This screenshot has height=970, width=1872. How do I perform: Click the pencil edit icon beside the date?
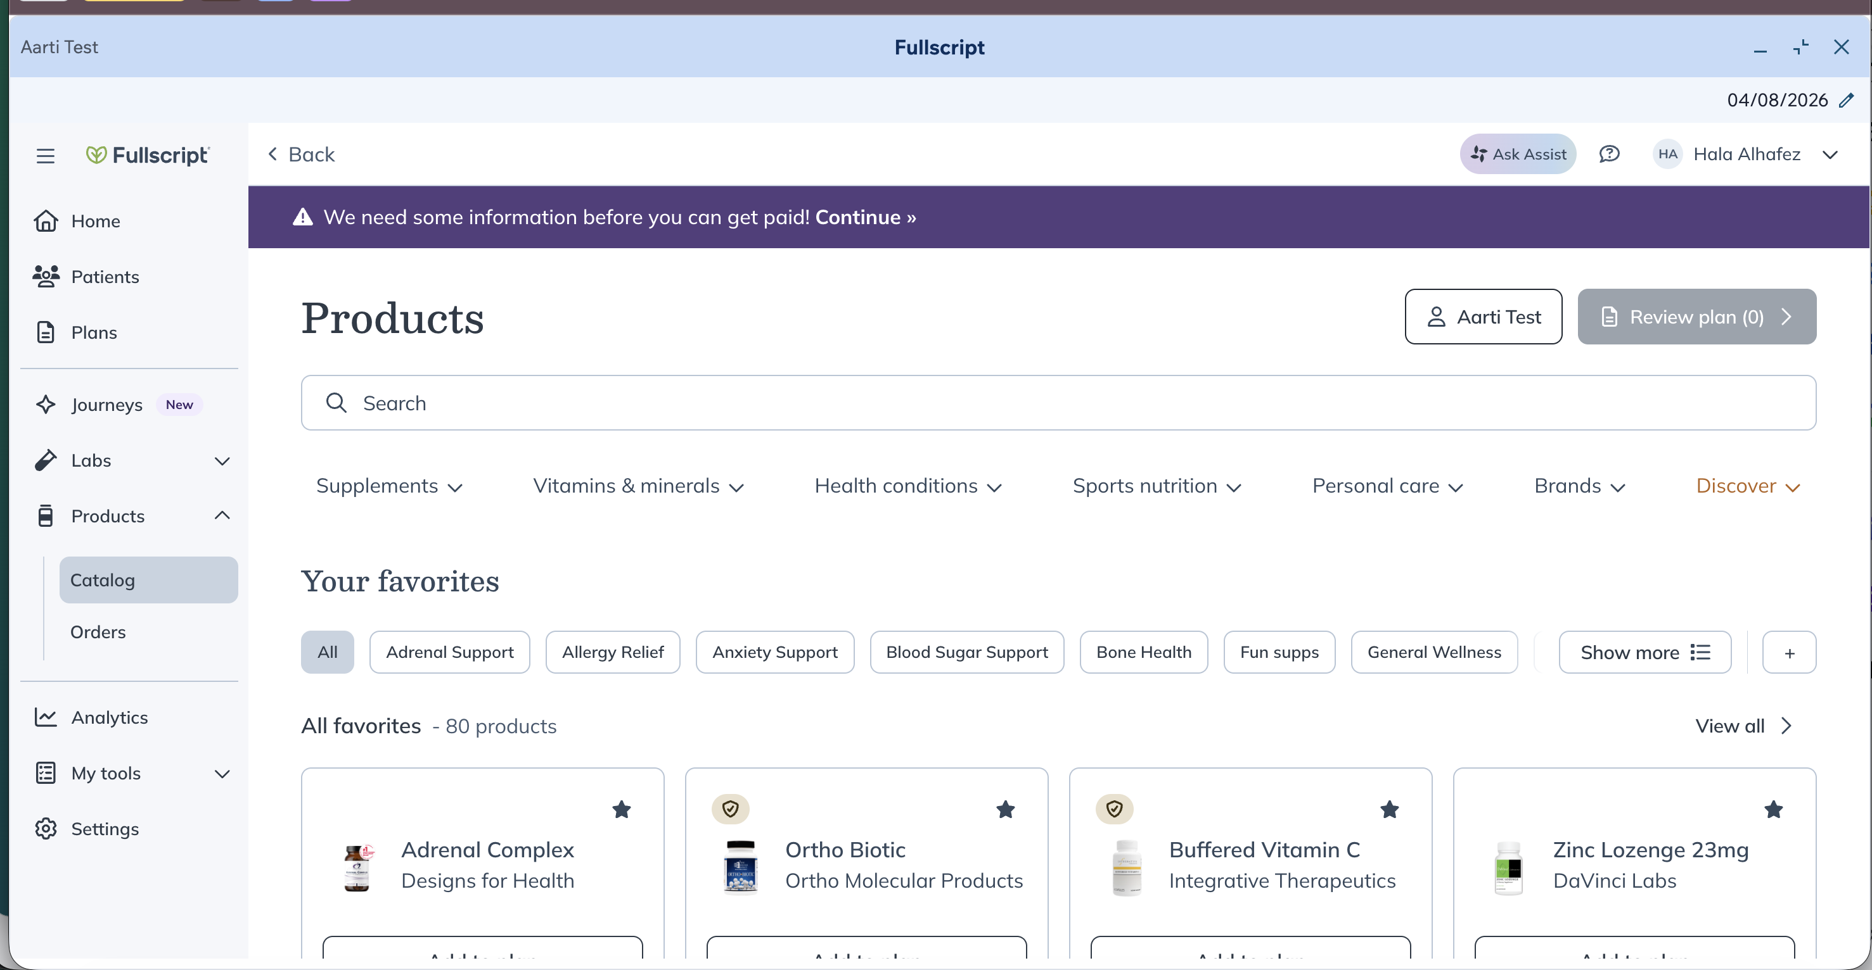tap(1846, 100)
